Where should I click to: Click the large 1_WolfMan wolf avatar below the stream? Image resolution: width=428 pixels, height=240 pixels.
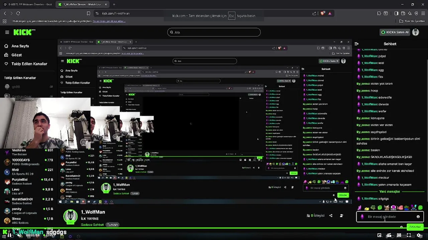[x=71, y=217]
